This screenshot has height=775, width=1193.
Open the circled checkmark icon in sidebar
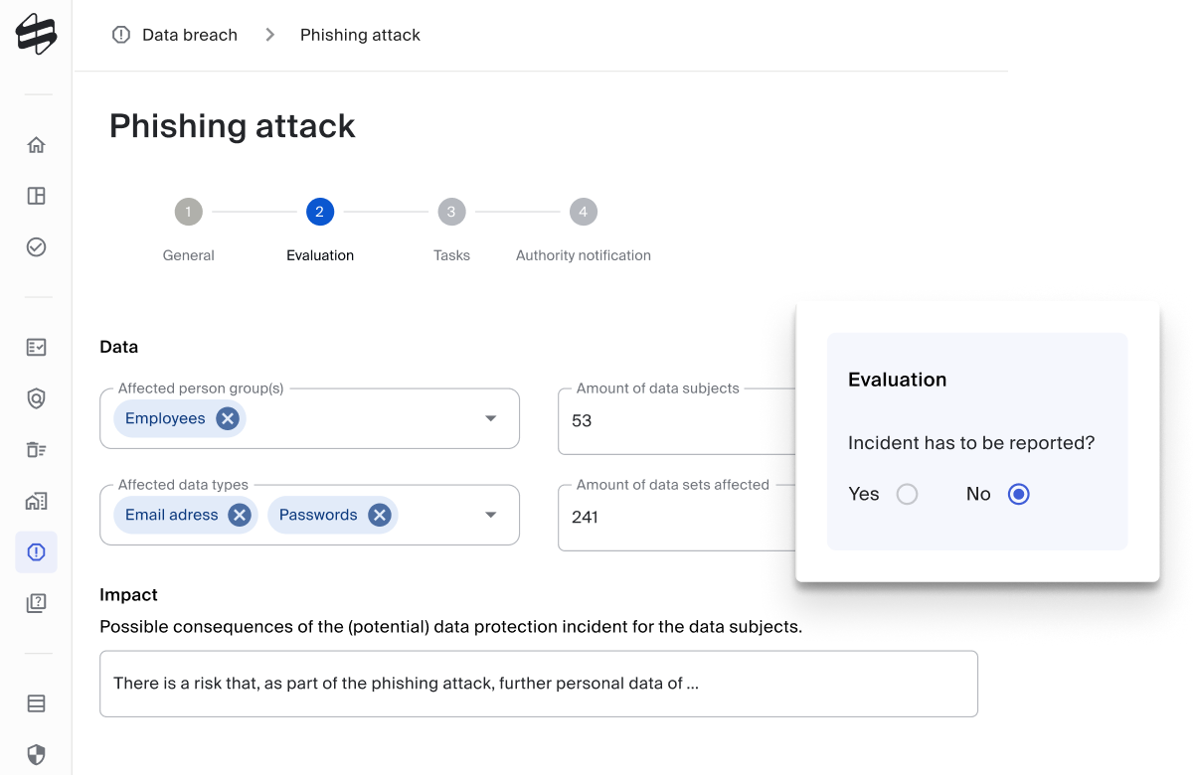36,246
